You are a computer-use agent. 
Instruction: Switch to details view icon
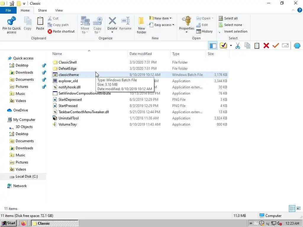292,208
